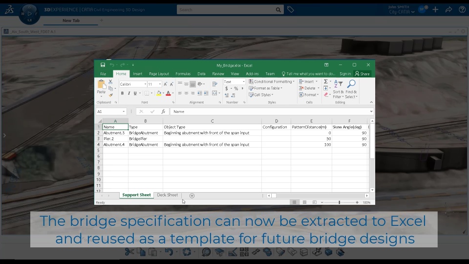
Task: Switch to the Insert ribbon tab
Action: [138, 74]
